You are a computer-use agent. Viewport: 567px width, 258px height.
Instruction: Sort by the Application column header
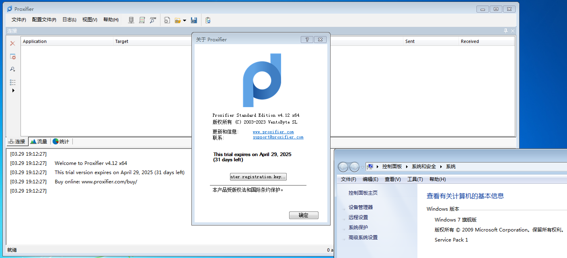click(67, 41)
